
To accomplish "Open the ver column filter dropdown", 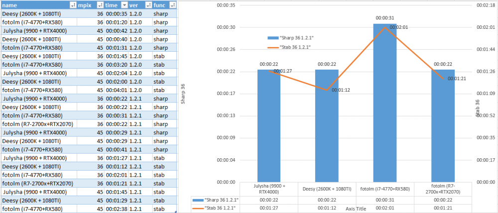I will coord(148,5).
